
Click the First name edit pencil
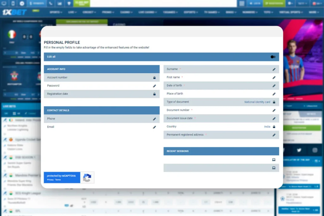pyautogui.click(x=274, y=77)
